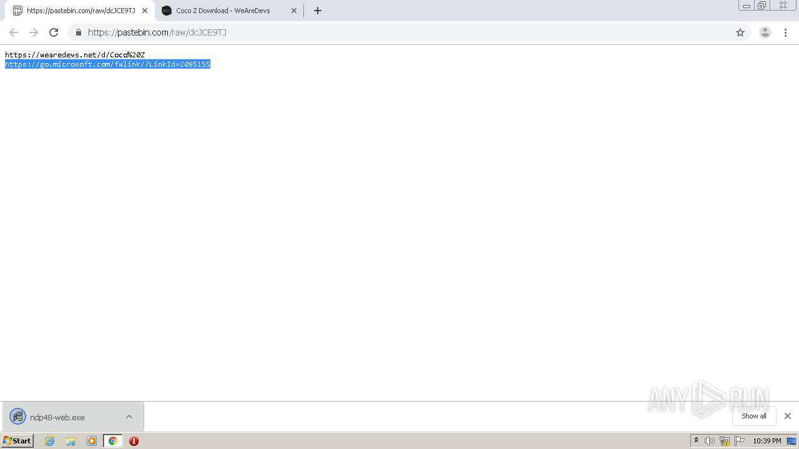Close the Coco Z Download tab

pos(294,11)
